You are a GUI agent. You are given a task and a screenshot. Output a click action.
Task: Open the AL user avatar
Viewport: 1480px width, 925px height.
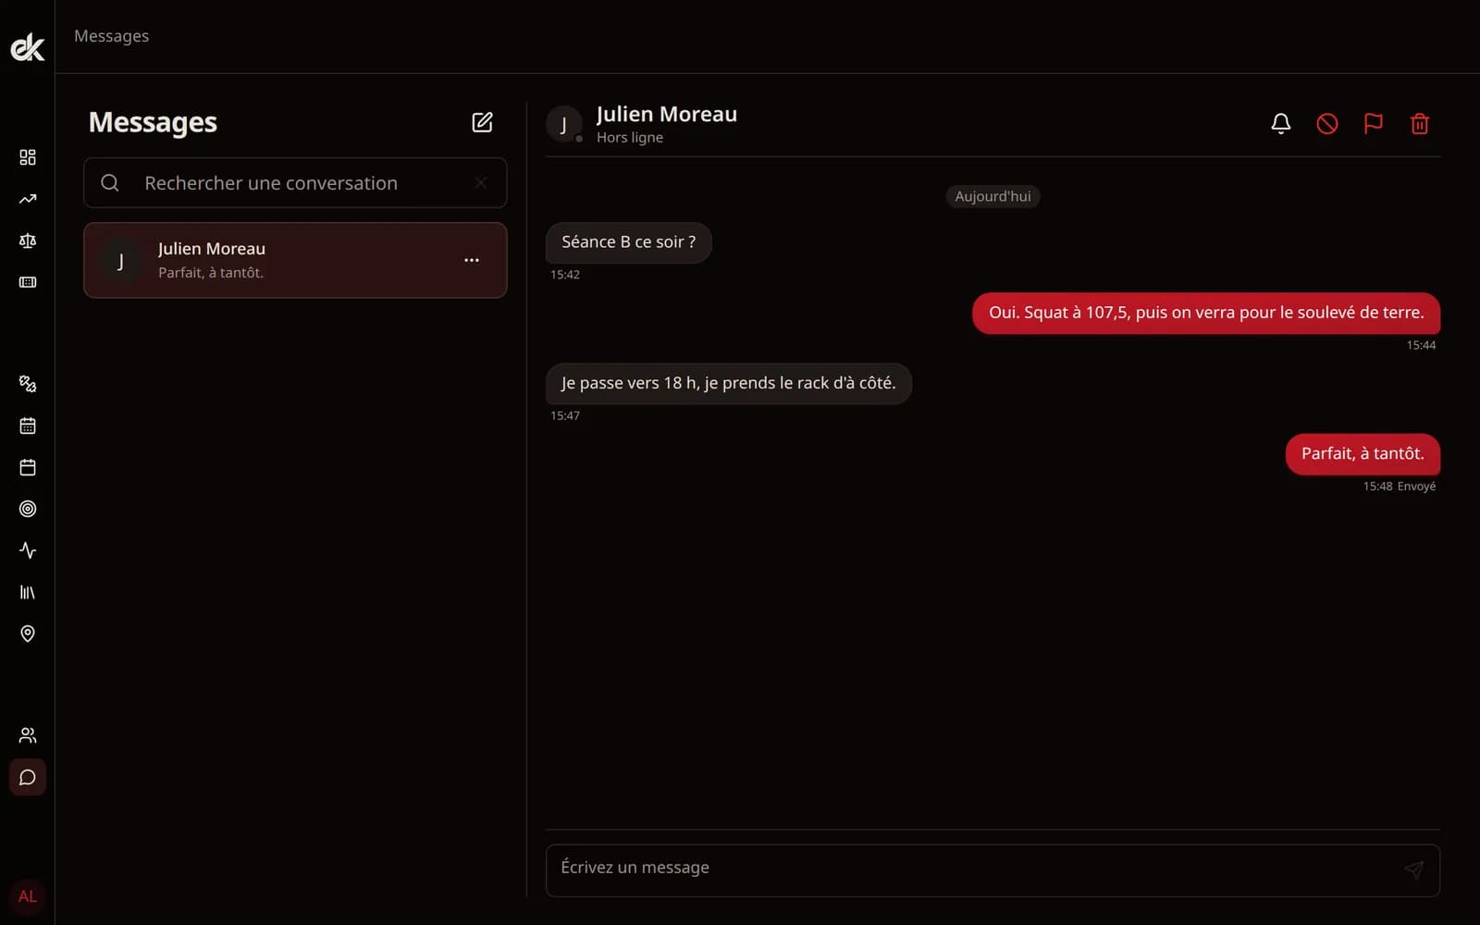coord(28,896)
